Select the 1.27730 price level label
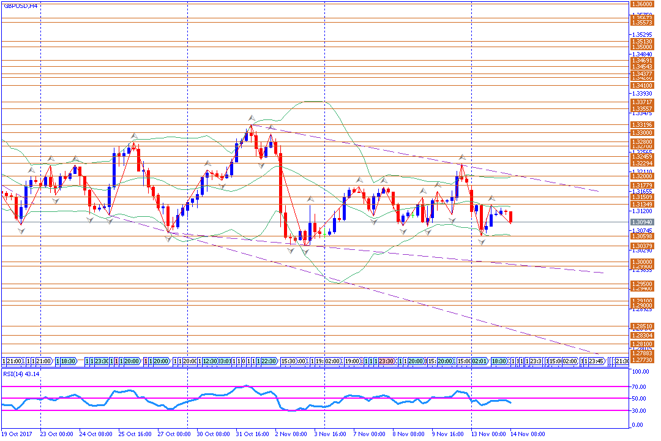 coord(641,360)
